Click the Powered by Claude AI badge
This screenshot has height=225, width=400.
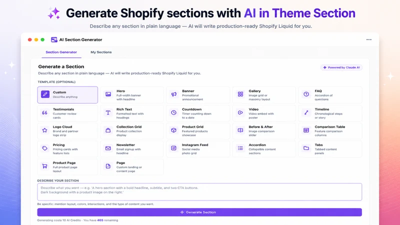coord(341,67)
